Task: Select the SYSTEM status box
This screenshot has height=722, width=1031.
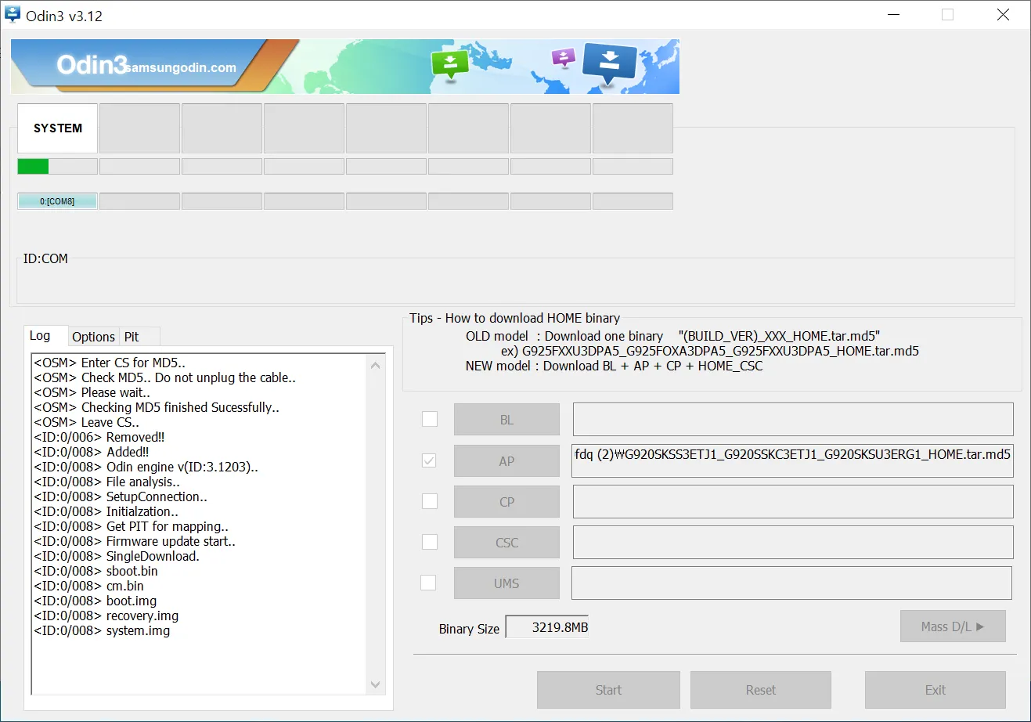Action: pos(57,128)
